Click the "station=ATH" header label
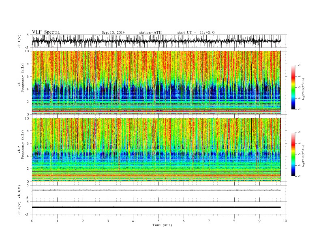 click(150, 32)
